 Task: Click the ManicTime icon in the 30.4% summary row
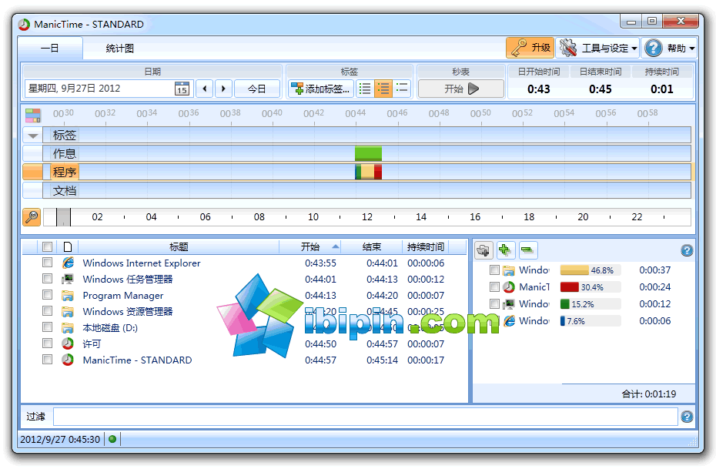point(509,287)
